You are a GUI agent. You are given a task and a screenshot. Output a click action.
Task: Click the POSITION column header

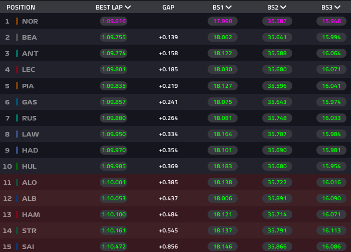21,8
